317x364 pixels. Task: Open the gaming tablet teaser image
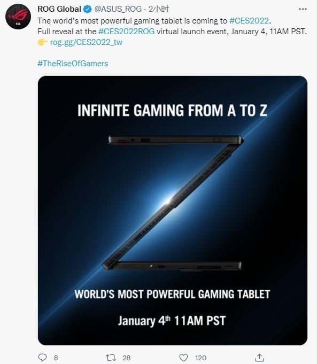[x=173, y=210]
